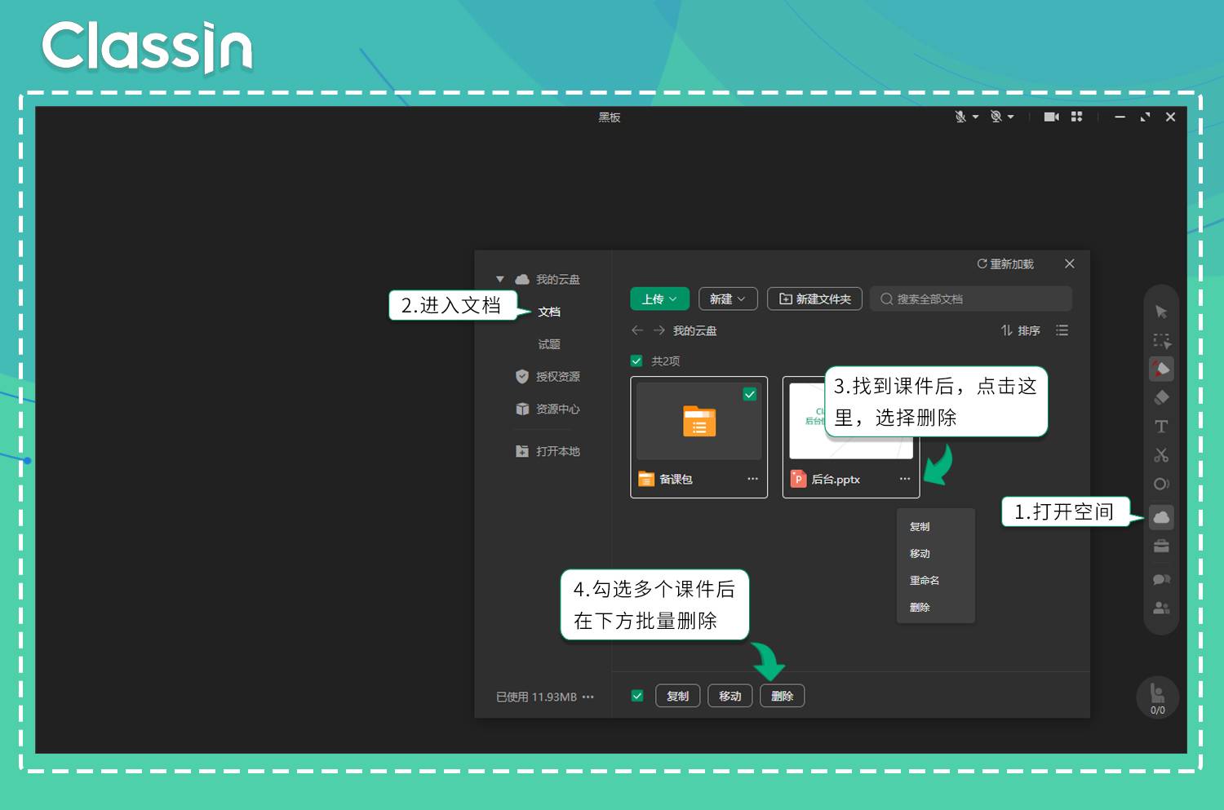Select 我的云盘 in sidebar
The height and width of the screenshot is (810, 1224).
(x=558, y=280)
